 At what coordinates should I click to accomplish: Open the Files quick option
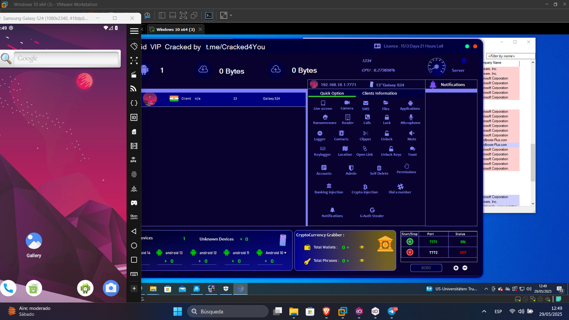pyautogui.click(x=386, y=105)
